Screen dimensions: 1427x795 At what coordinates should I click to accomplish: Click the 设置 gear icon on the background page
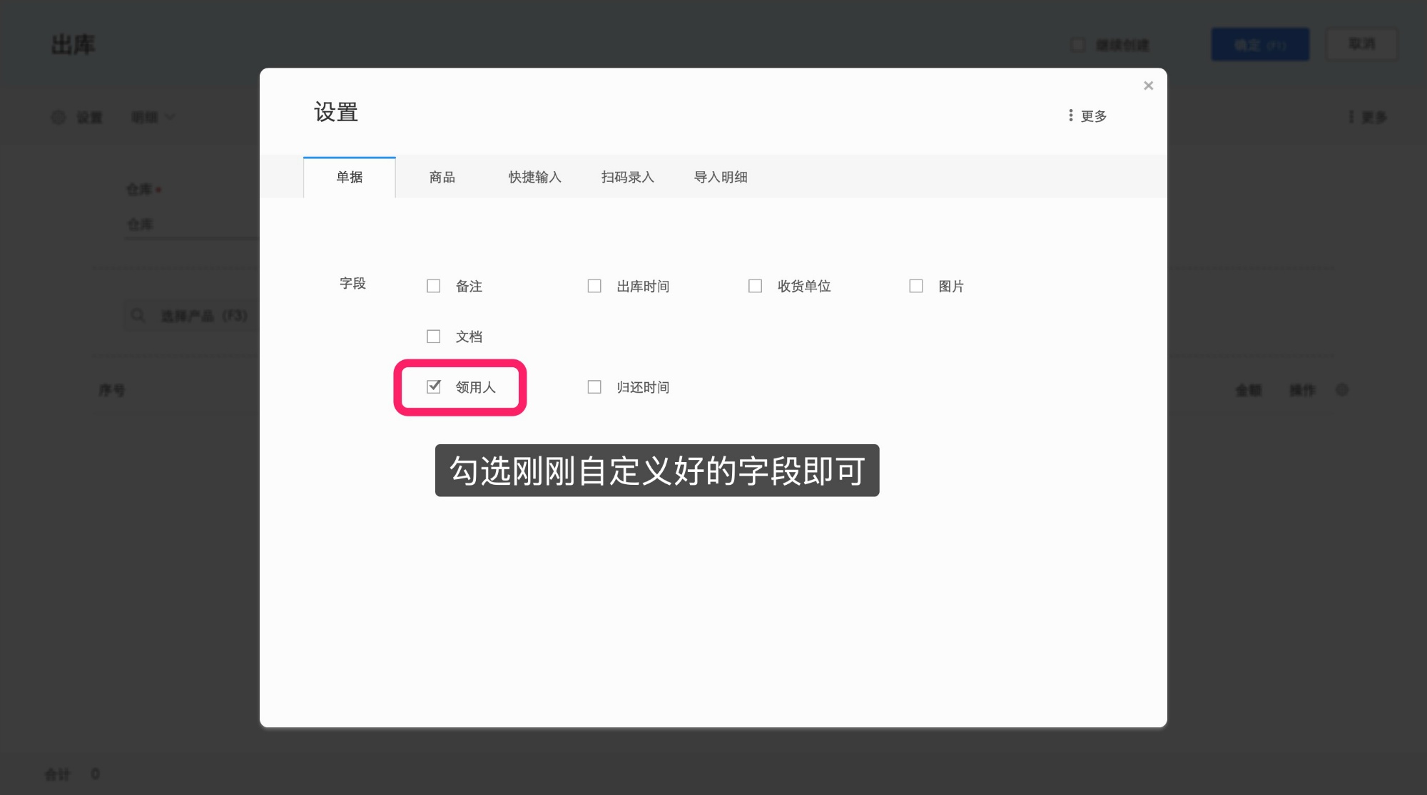59,117
